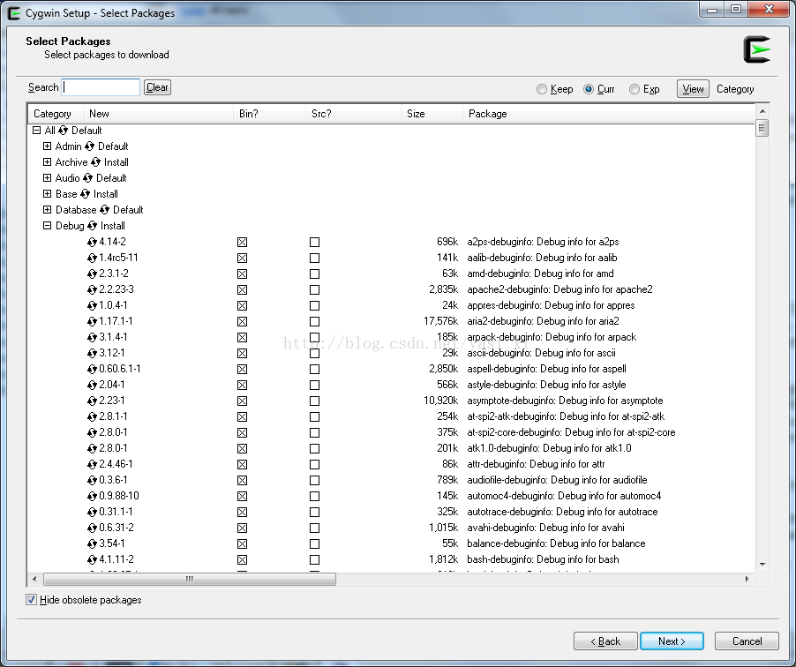Click the vertical scrollbar thumb
Screen dimensions: 796x667
pyautogui.click(x=762, y=127)
